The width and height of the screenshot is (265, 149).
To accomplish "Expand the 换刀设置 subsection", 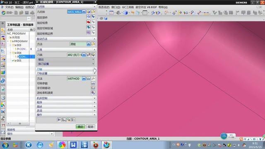I will [66, 64].
